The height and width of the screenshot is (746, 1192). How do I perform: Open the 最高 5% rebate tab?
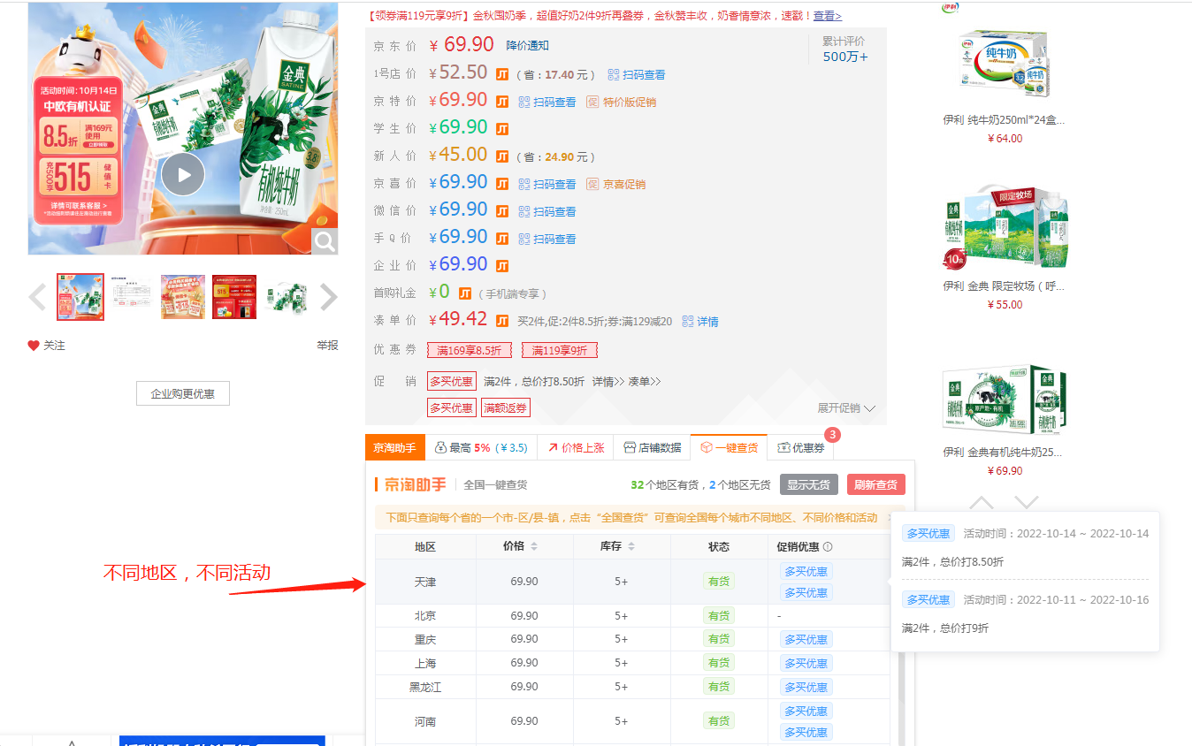(481, 448)
